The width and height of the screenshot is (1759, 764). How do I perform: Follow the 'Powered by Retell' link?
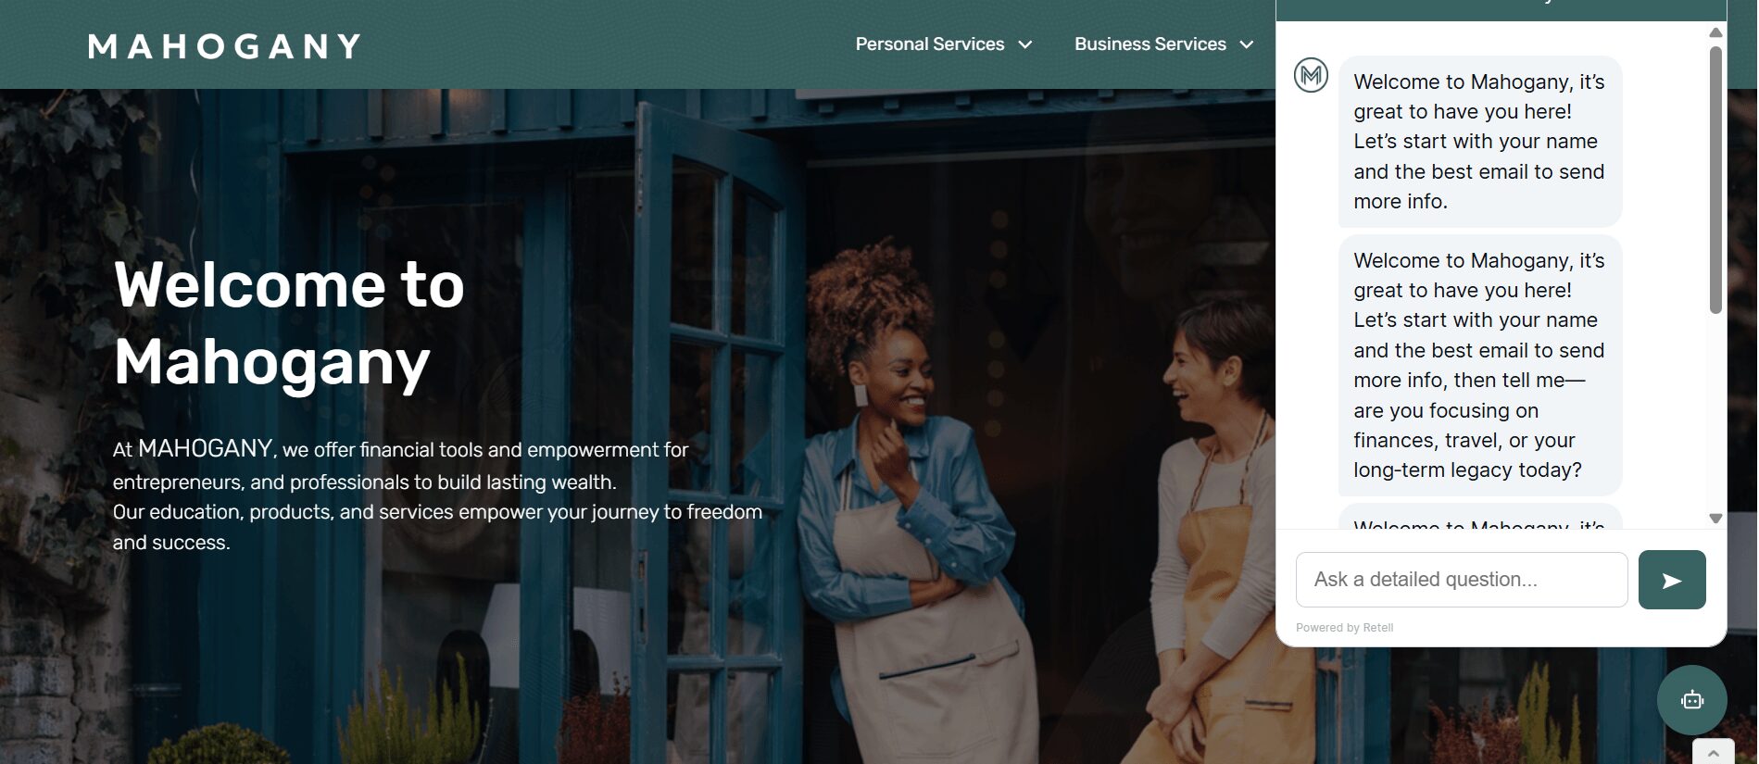click(1344, 628)
